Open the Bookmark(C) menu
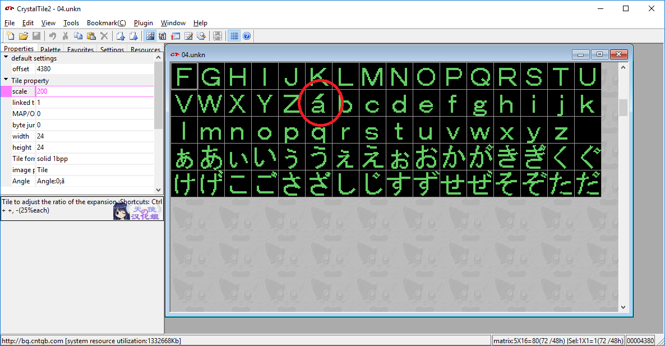The width and height of the screenshot is (665, 346). click(x=107, y=23)
